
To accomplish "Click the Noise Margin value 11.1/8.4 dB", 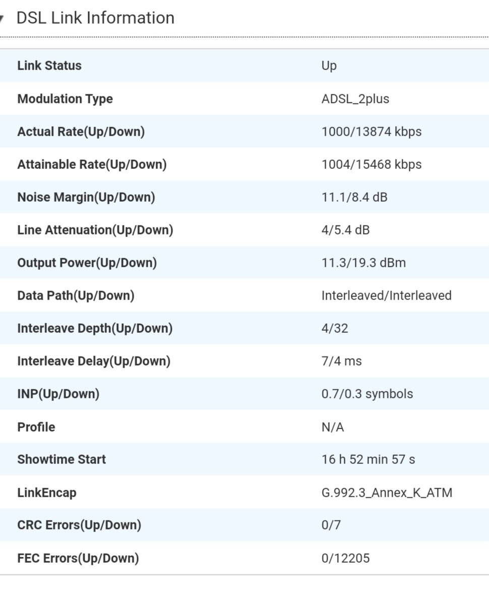I will (354, 197).
